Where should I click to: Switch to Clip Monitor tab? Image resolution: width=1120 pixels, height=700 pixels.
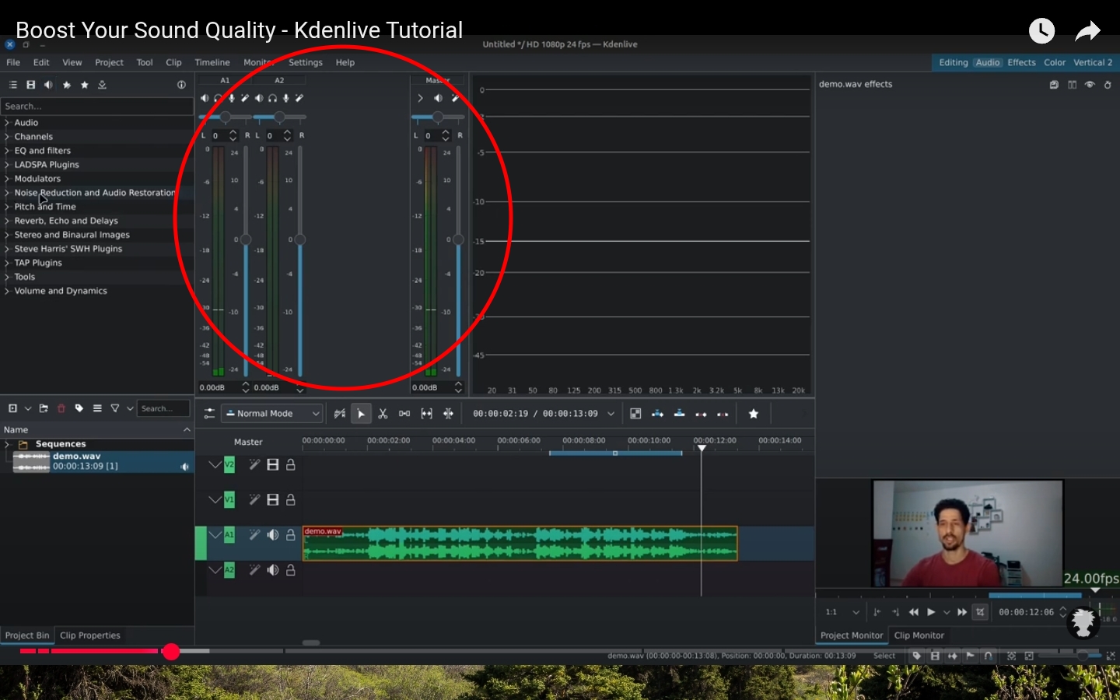919,635
